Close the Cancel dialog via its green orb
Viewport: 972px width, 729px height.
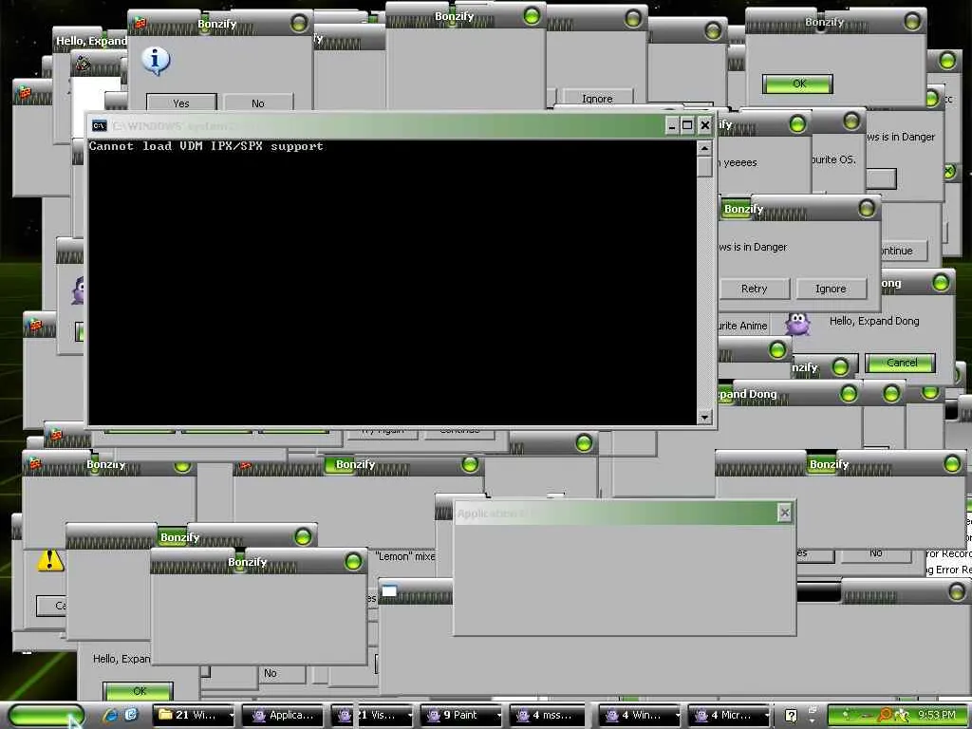click(x=941, y=283)
